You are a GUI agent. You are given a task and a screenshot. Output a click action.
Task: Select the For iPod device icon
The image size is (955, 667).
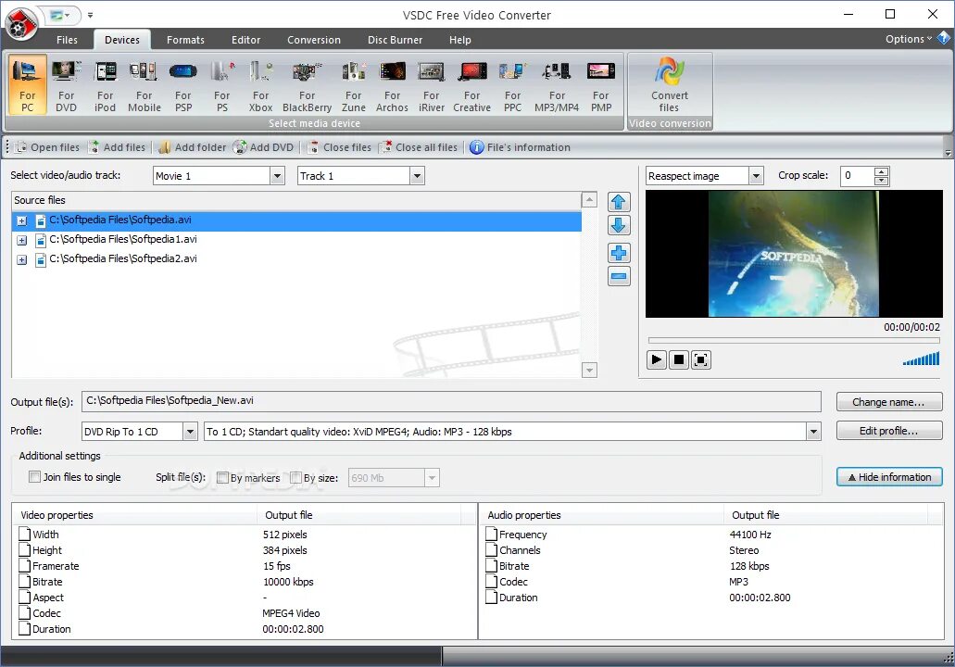[105, 83]
